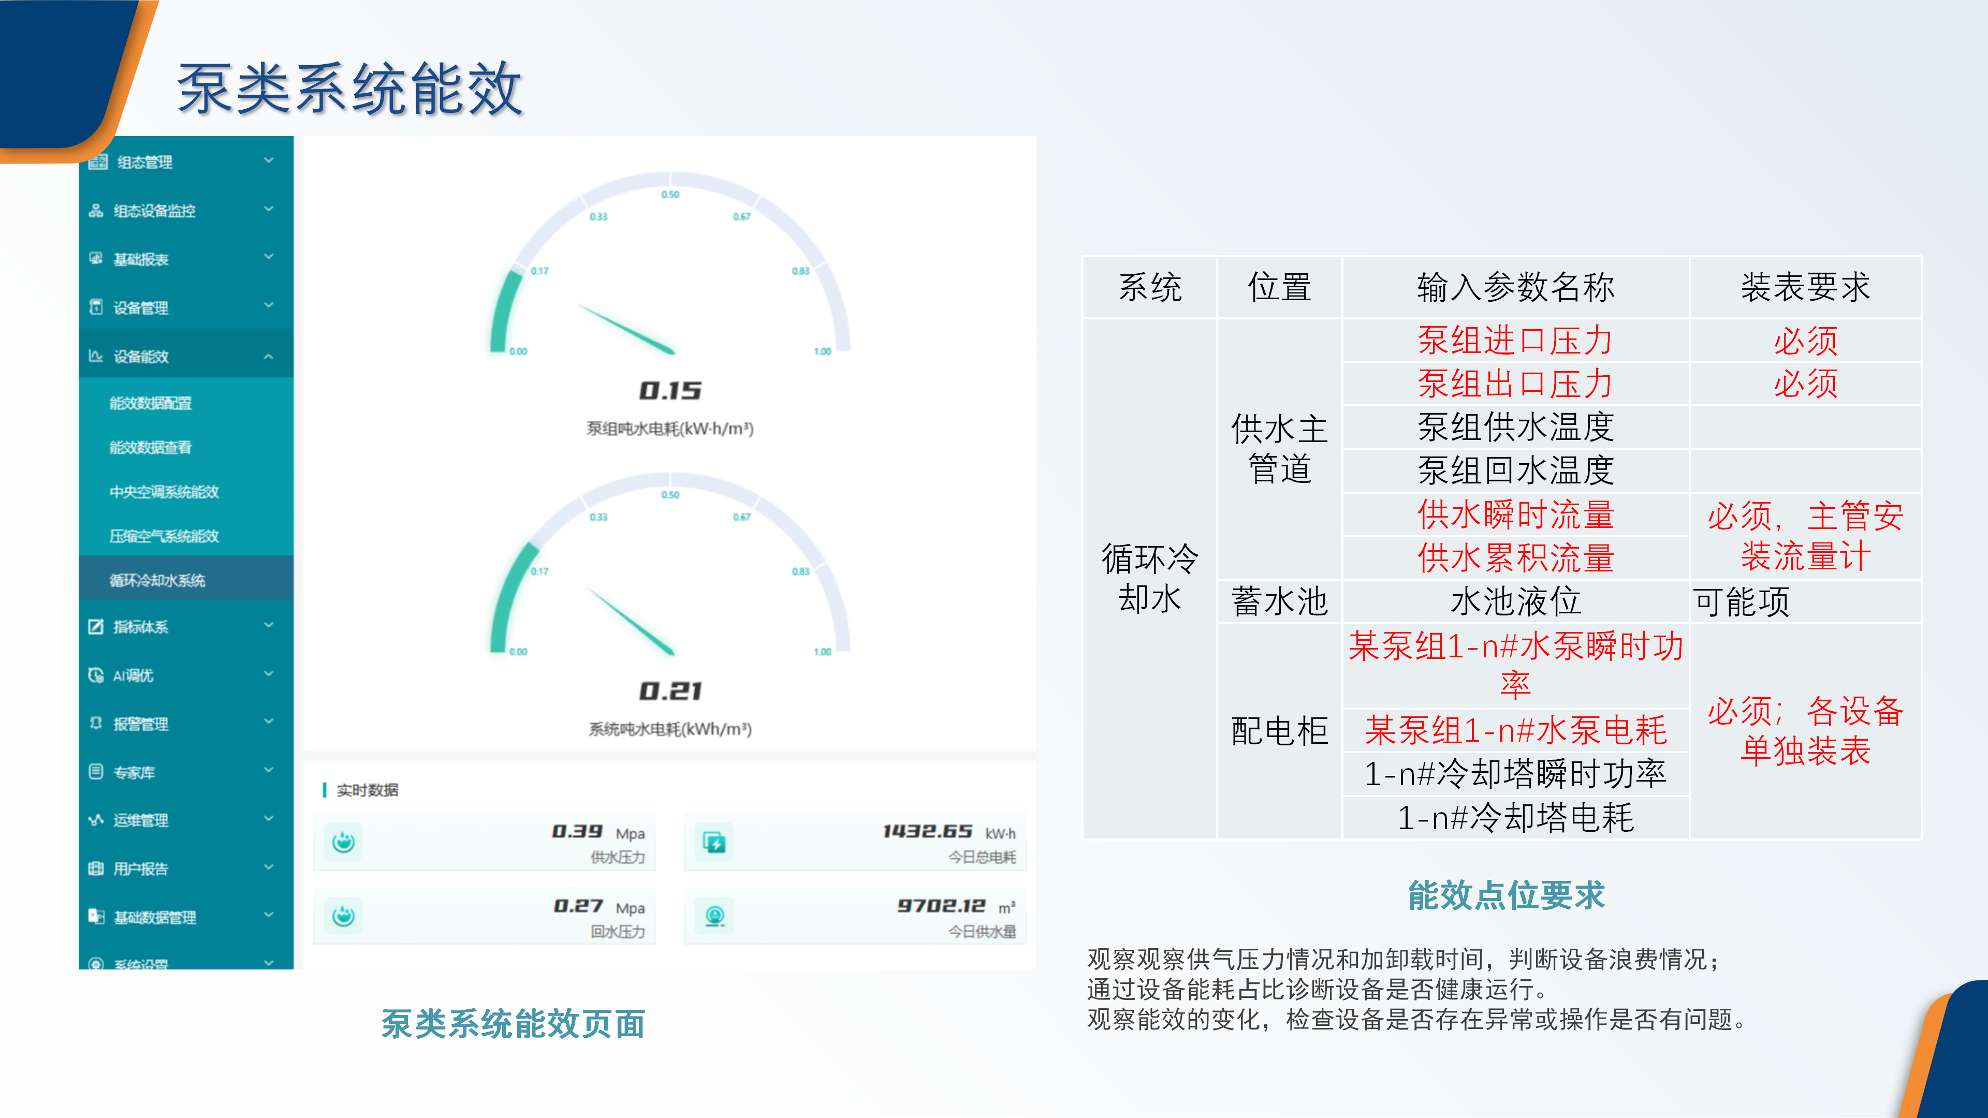This screenshot has width=1988, height=1118.
Task: Click the 今日总电耗 energy icon
Action: [714, 842]
